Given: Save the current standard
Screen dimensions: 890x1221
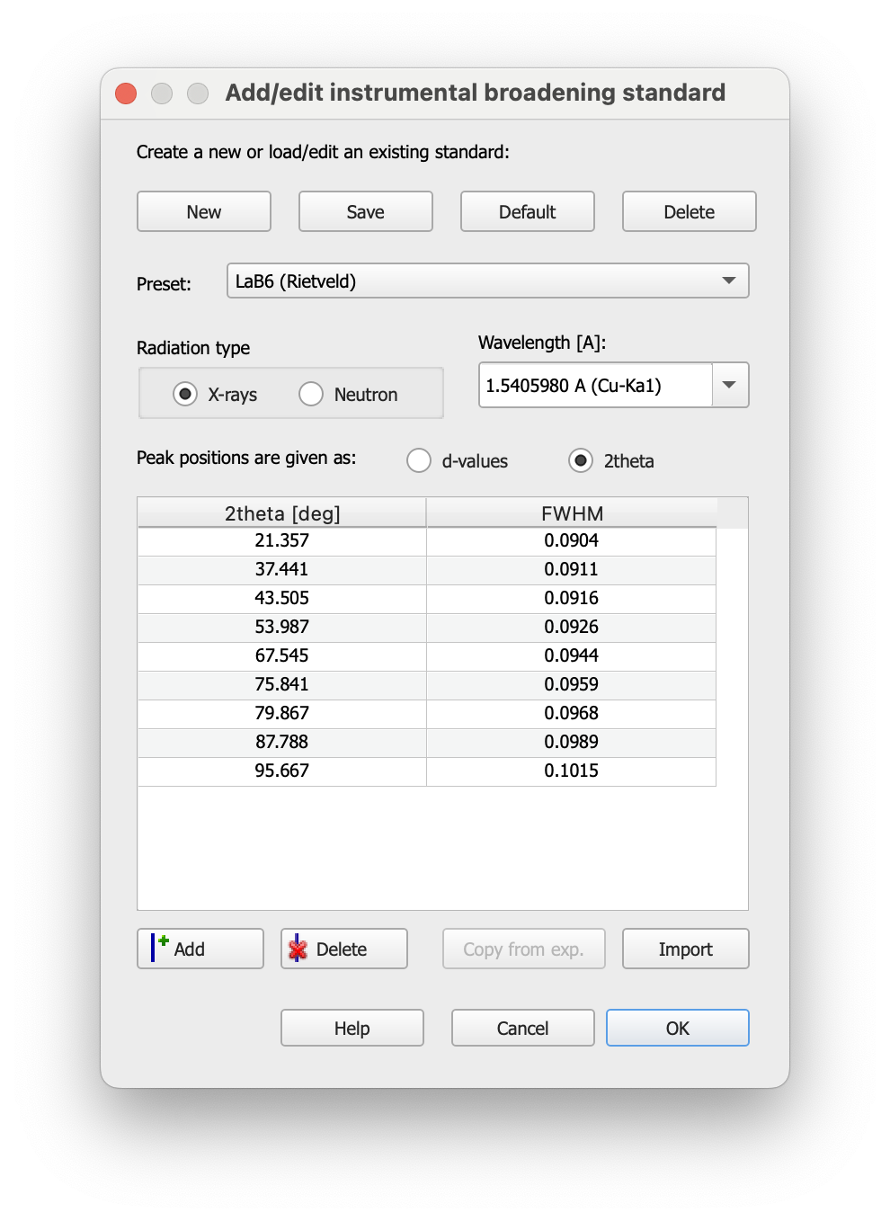Looking at the screenshot, I should click(365, 211).
